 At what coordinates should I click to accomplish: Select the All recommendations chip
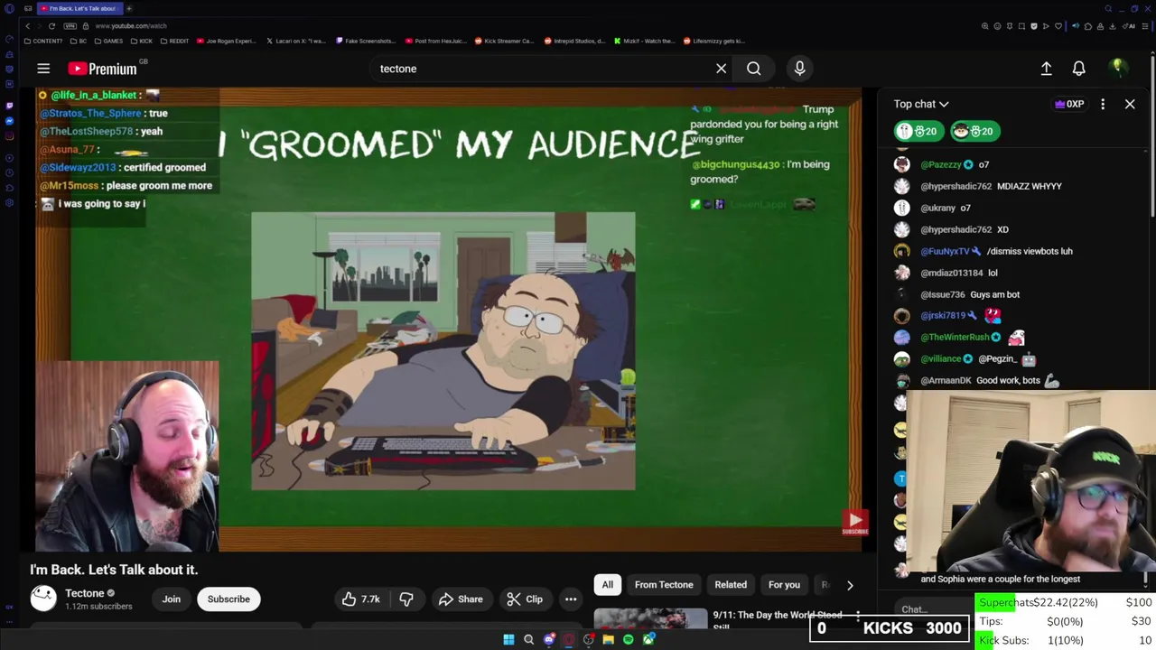point(608,585)
